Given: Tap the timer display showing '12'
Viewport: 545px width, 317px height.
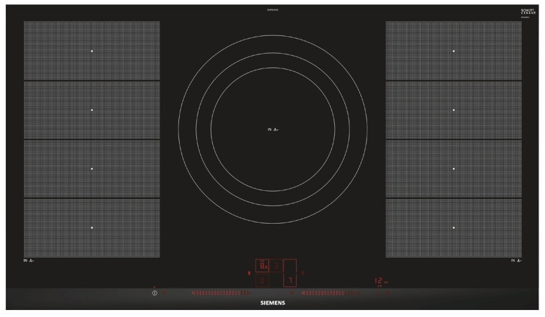Looking at the screenshot, I should [x=379, y=280].
